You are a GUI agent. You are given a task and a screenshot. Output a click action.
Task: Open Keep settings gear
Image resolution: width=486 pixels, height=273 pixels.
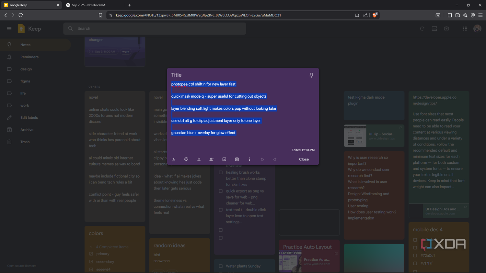click(446, 28)
